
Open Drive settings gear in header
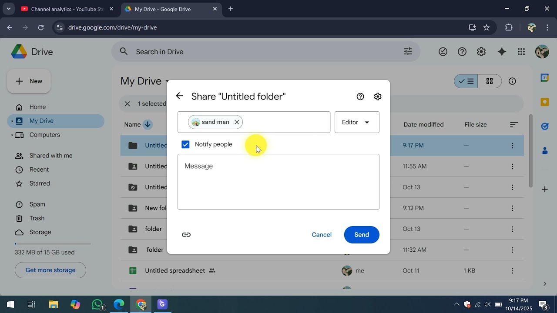pyautogui.click(x=481, y=52)
